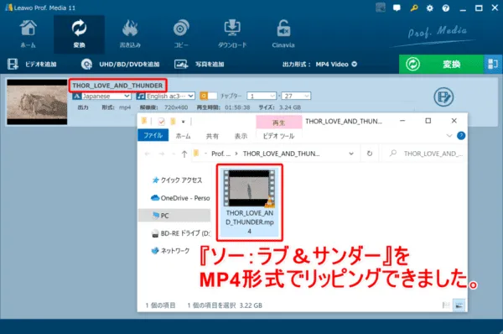Start conversion with green 変換 button

441,65
